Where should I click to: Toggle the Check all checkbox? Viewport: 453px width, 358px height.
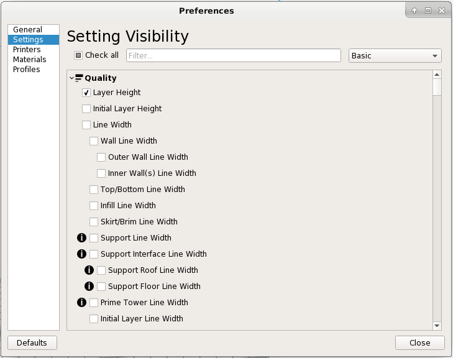pyautogui.click(x=78, y=55)
